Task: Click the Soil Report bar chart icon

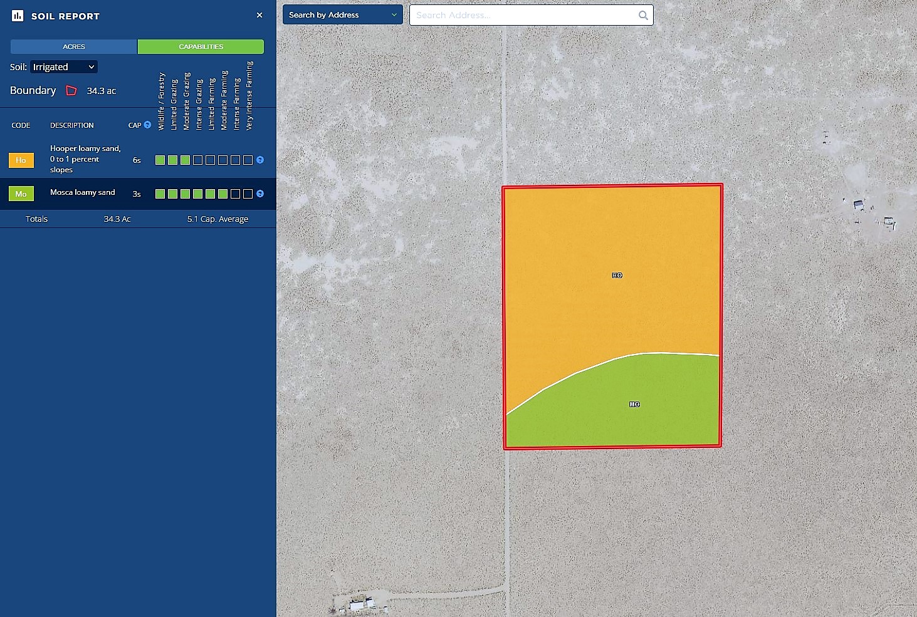Action: point(18,16)
